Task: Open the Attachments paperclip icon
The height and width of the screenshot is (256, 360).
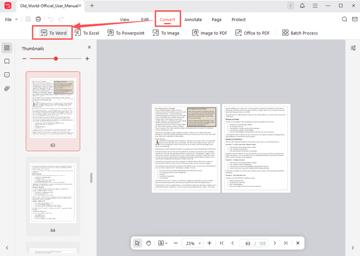Action: point(7,88)
